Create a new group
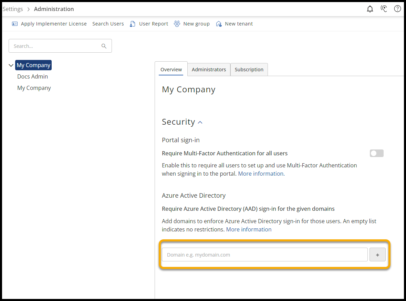Screen dimensions: 406x301 [x=192, y=24]
